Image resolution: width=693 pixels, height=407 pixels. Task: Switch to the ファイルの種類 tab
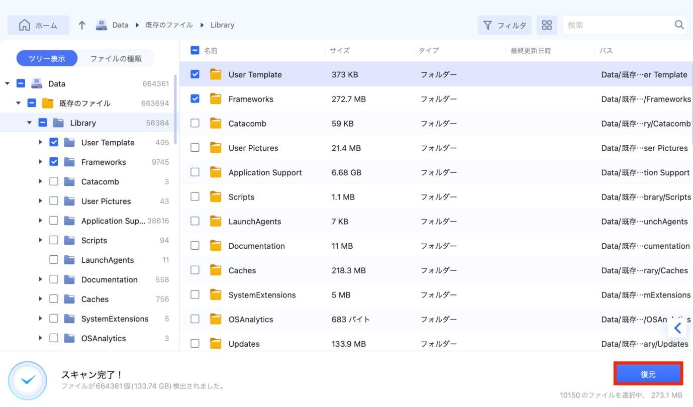point(116,59)
